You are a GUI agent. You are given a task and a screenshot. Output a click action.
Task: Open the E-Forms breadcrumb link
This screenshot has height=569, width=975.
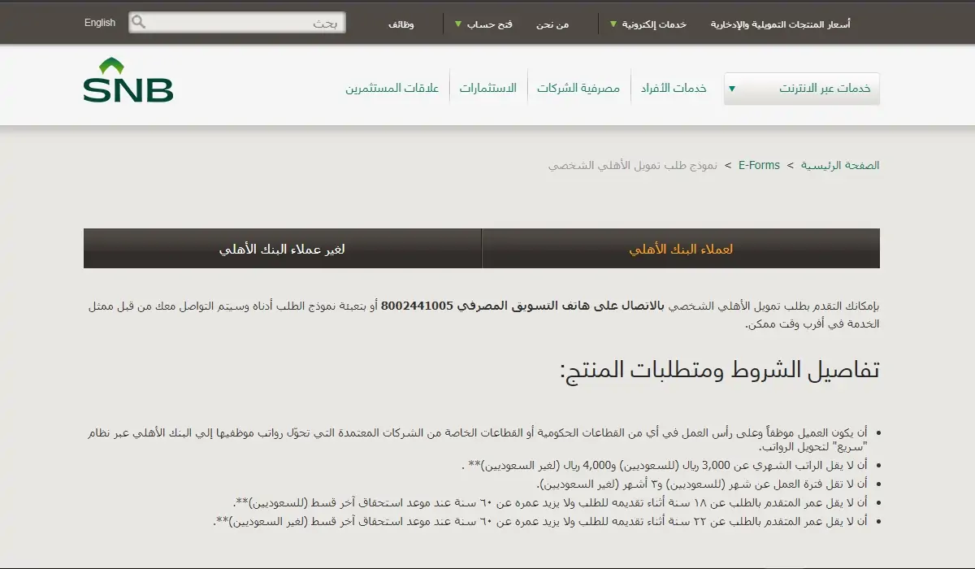(x=759, y=165)
